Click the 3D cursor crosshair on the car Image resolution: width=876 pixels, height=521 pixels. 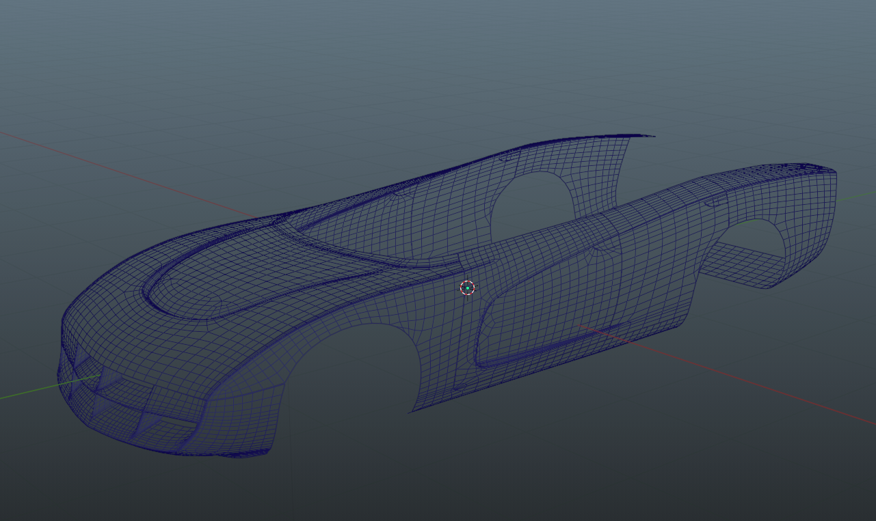click(x=467, y=288)
